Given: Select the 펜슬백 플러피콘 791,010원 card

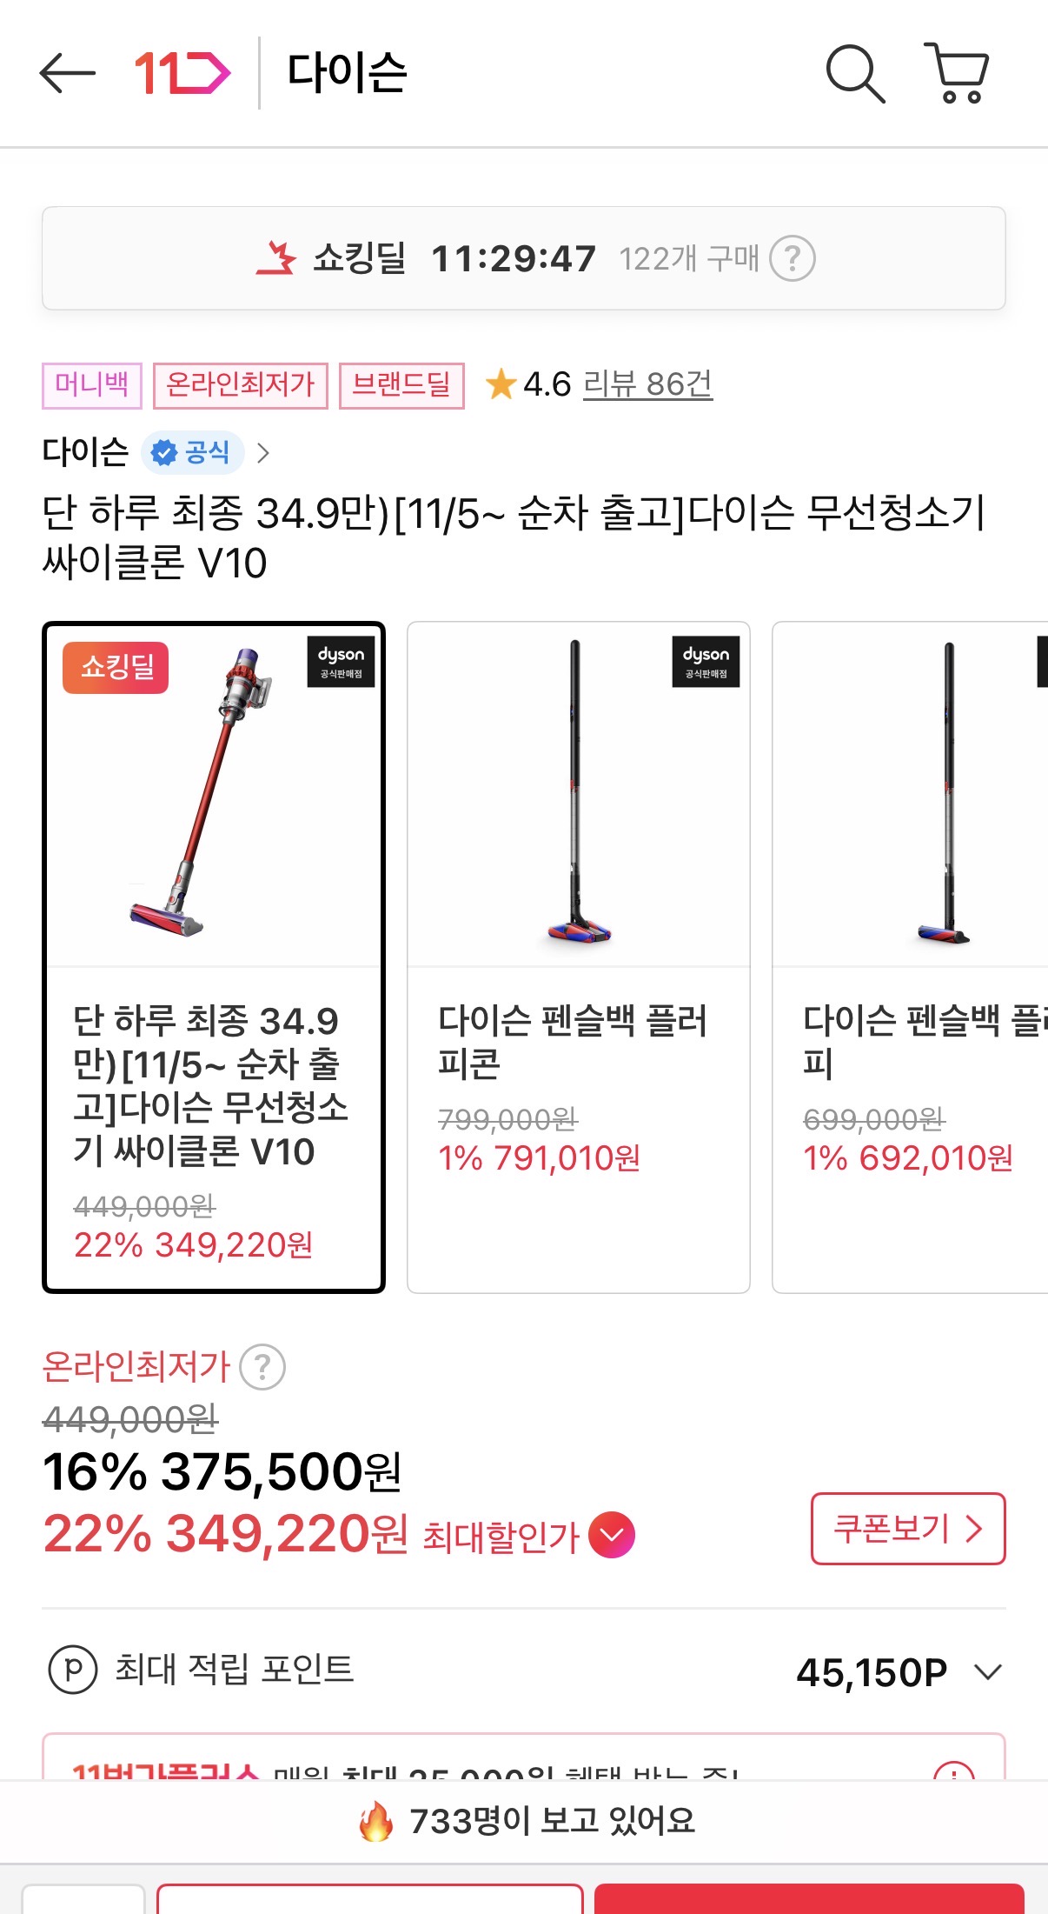Looking at the screenshot, I should point(579,957).
